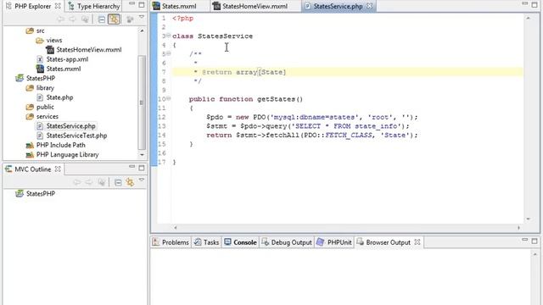
Task: Click Up one level icon in PHP Explorer
Action: tap(85, 19)
